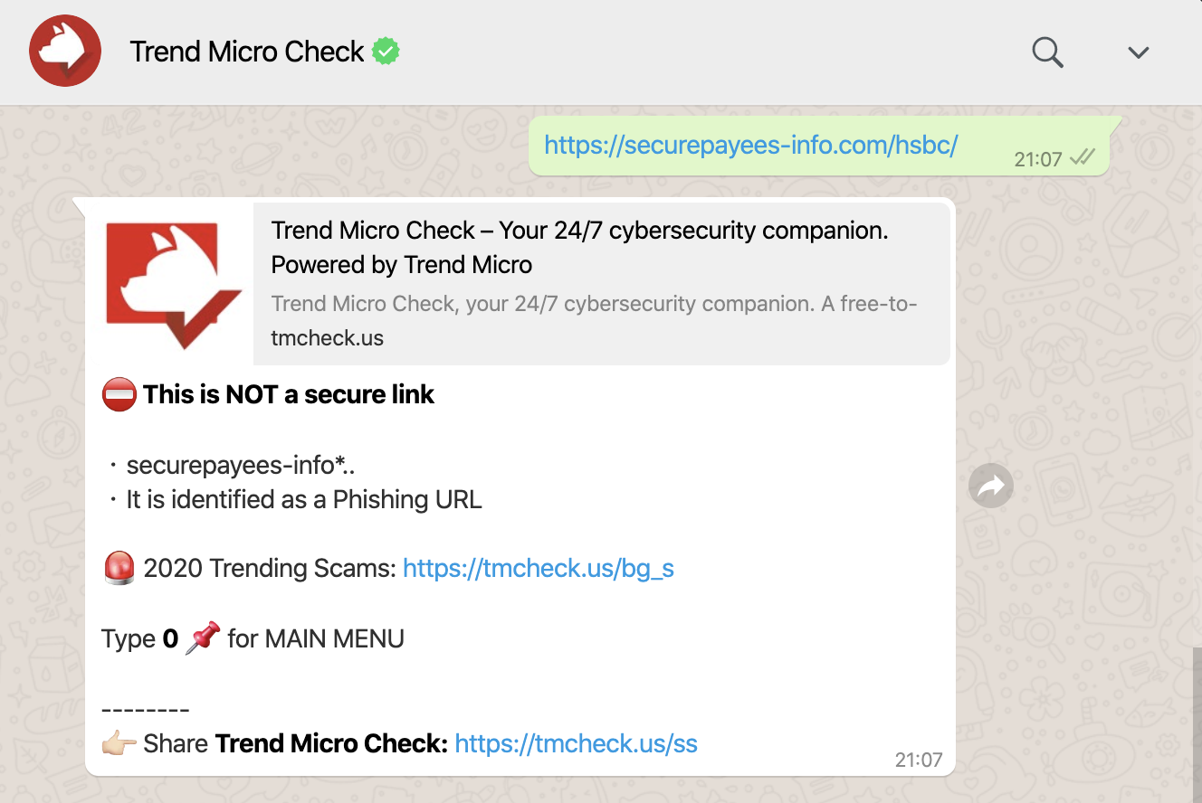The width and height of the screenshot is (1202, 803).
Task: Click the red no-entry emoji
Action: (x=119, y=395)
